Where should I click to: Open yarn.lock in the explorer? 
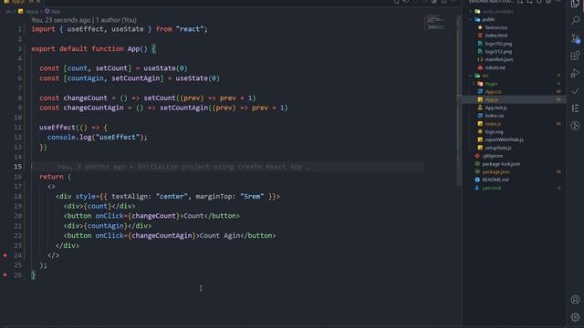click(492, 188)
